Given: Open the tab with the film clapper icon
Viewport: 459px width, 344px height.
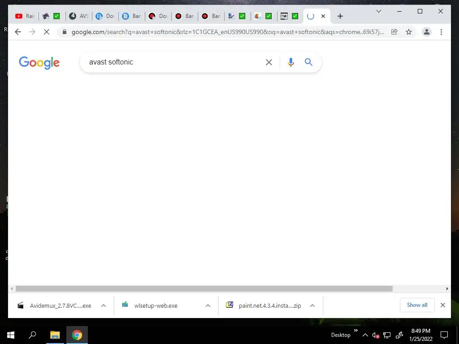Looking at the screenshot, I should 52,16.
